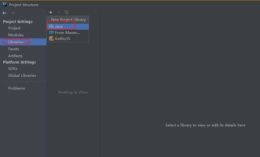Click the Project Settings heading
260x157 pixels.
(18, 21)
